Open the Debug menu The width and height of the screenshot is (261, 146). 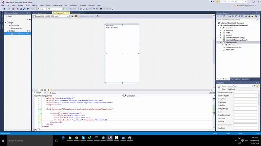pyautogui.click(x=35, y=5)
